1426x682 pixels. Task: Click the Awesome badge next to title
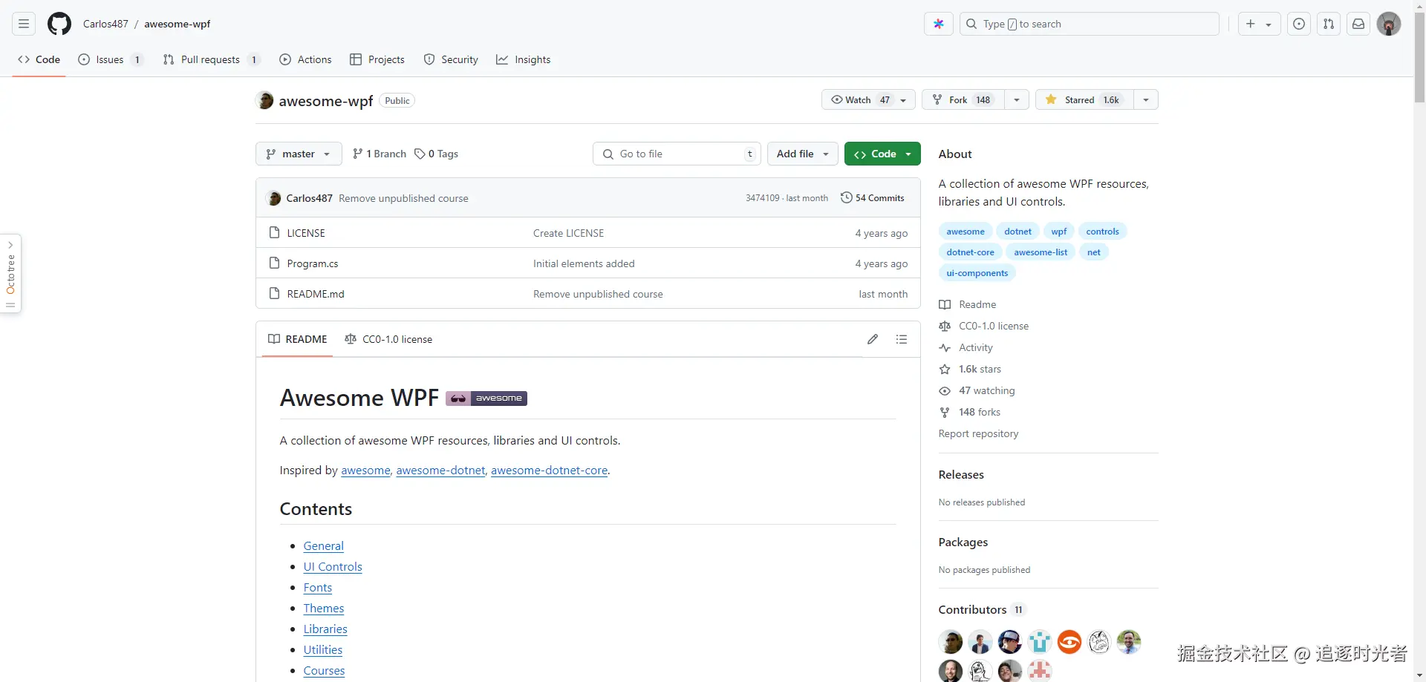(486, 399)
